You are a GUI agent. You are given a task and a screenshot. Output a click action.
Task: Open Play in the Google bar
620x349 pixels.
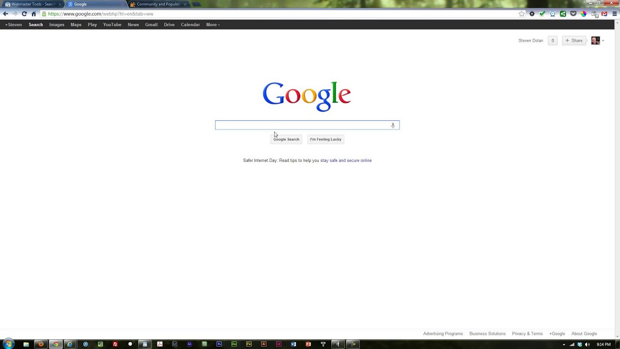click(x=93, y=25)
